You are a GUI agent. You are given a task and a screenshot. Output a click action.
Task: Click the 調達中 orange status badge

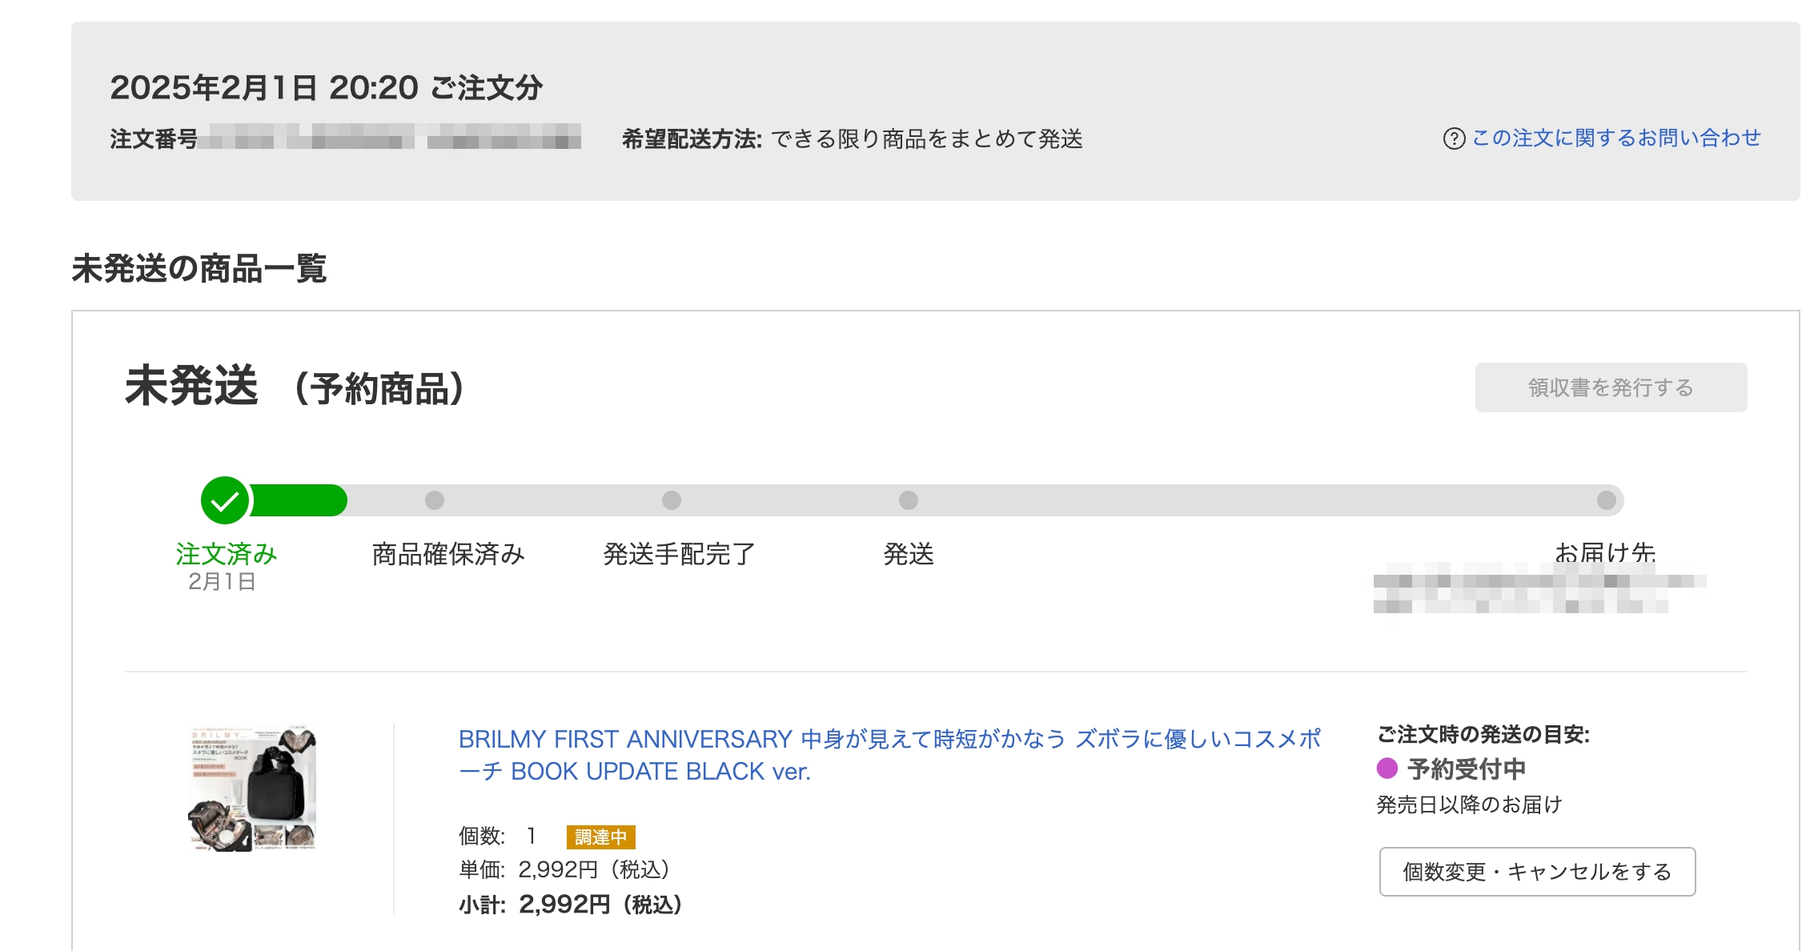pyautogui.click(x=600, y=837)
